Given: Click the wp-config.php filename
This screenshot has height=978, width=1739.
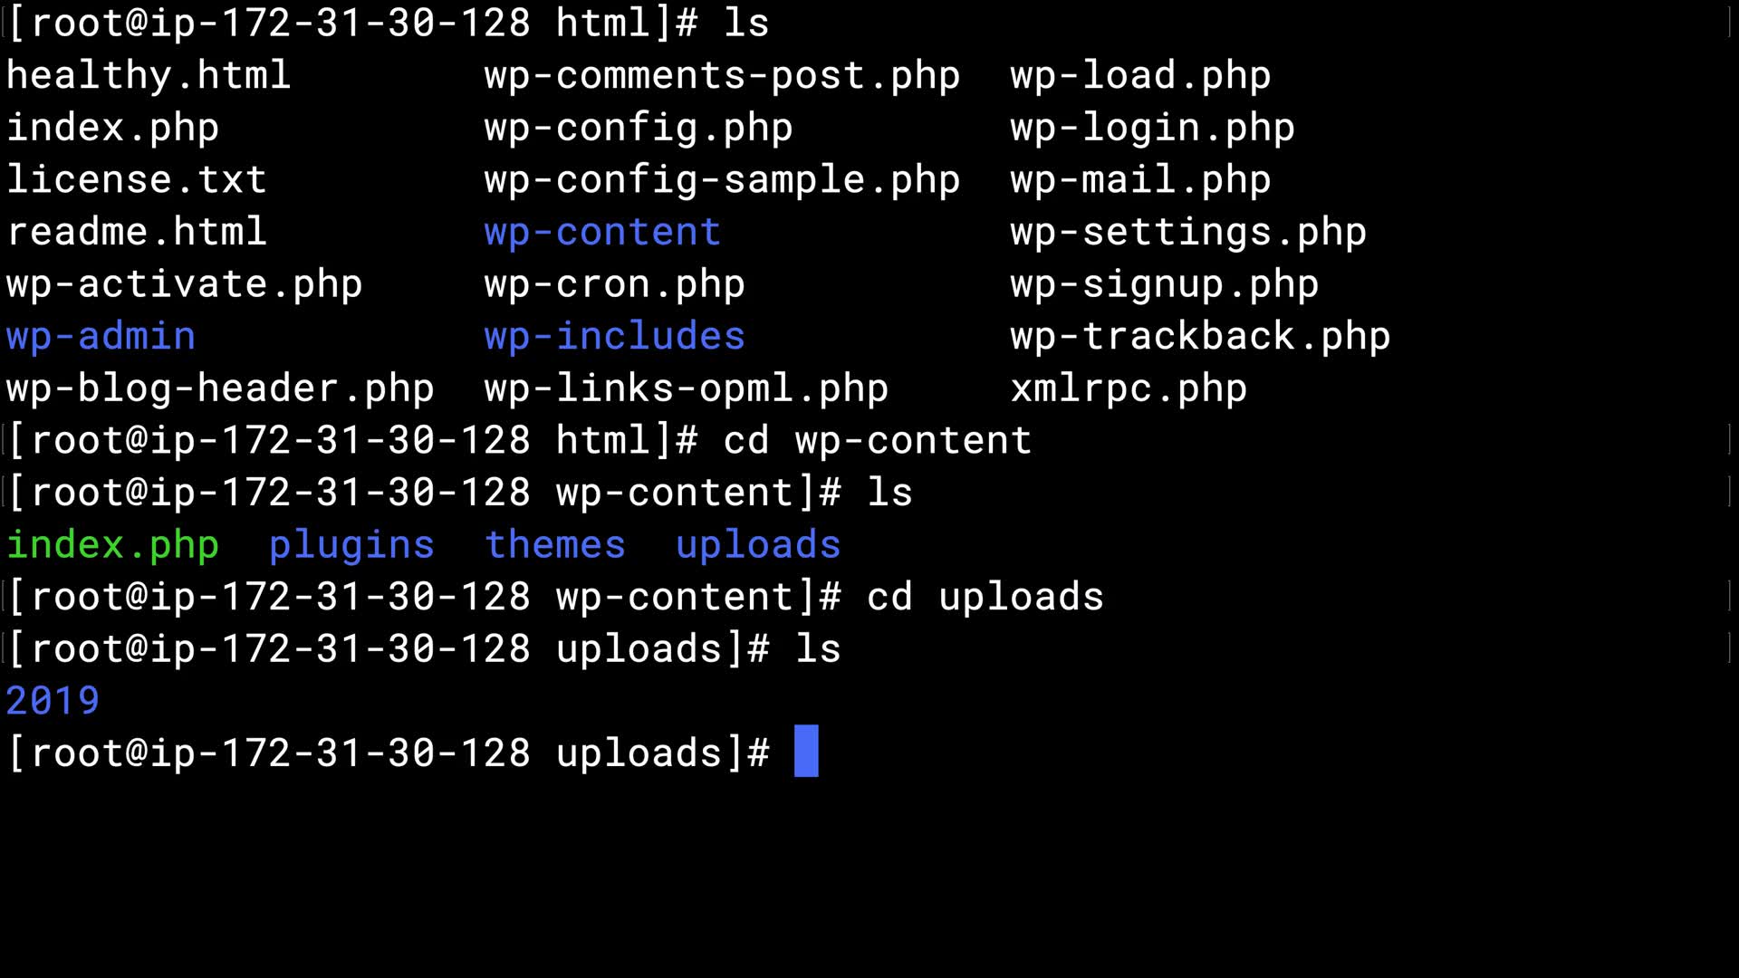Looking at the screenshot, I should point(639,129).
